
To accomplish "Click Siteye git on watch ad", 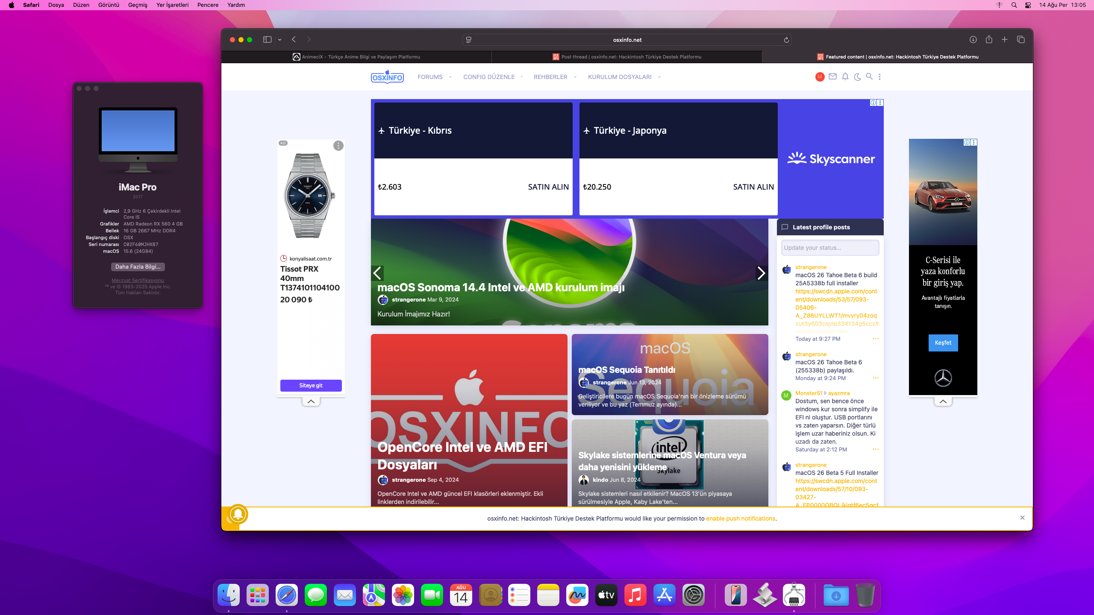I will [x=311, y=386].
